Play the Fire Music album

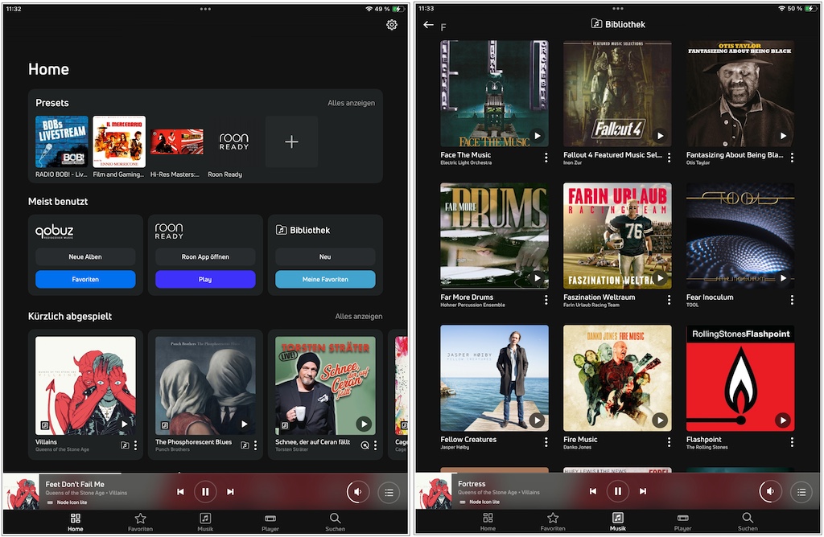(x=660, y=420)
